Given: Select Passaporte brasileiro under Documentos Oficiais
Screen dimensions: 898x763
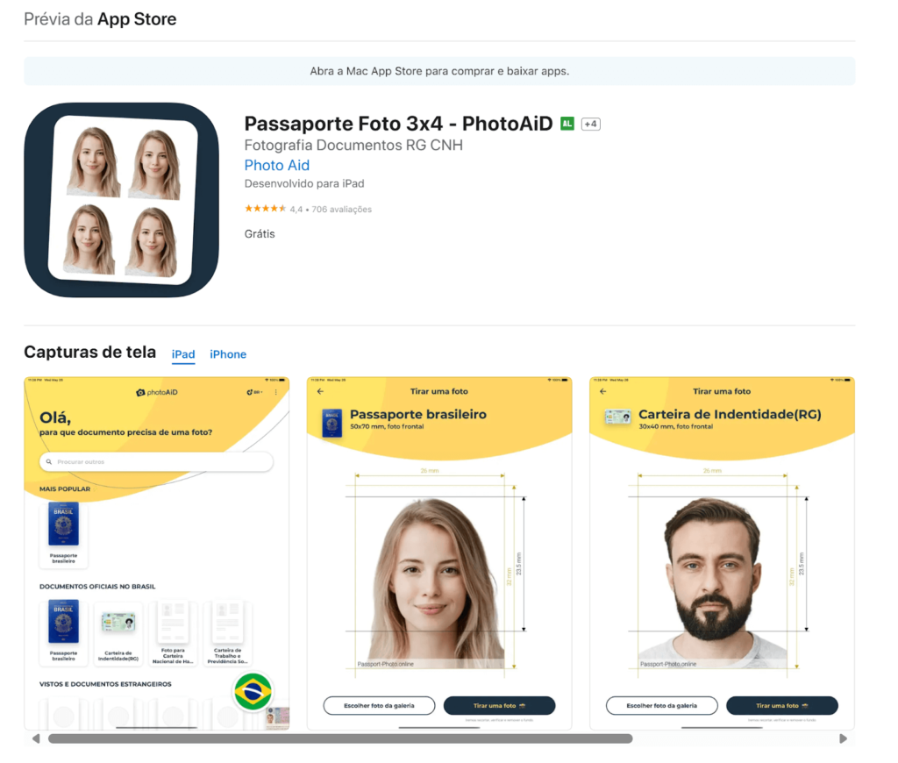Looking at the screenshot, I should [63, 631].
